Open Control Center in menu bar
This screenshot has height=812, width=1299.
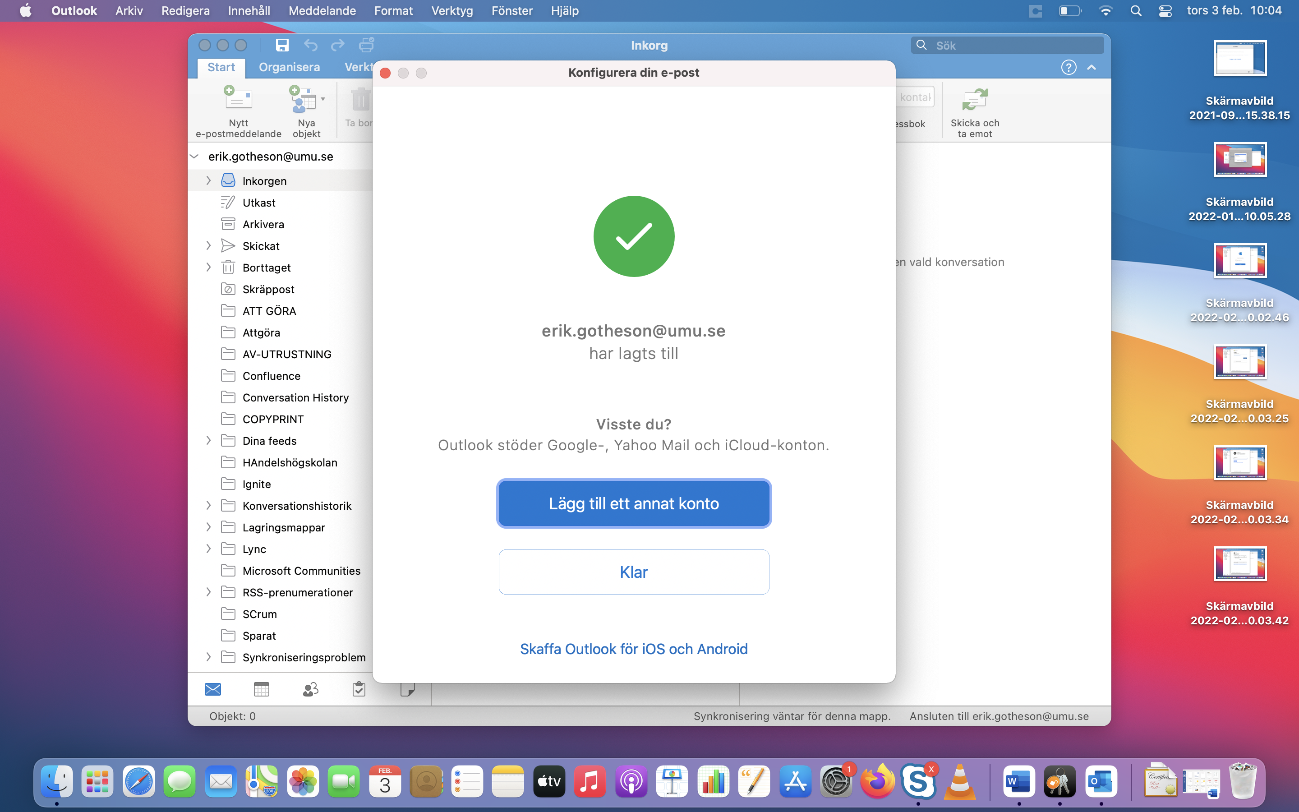[x=1165, y=11]
